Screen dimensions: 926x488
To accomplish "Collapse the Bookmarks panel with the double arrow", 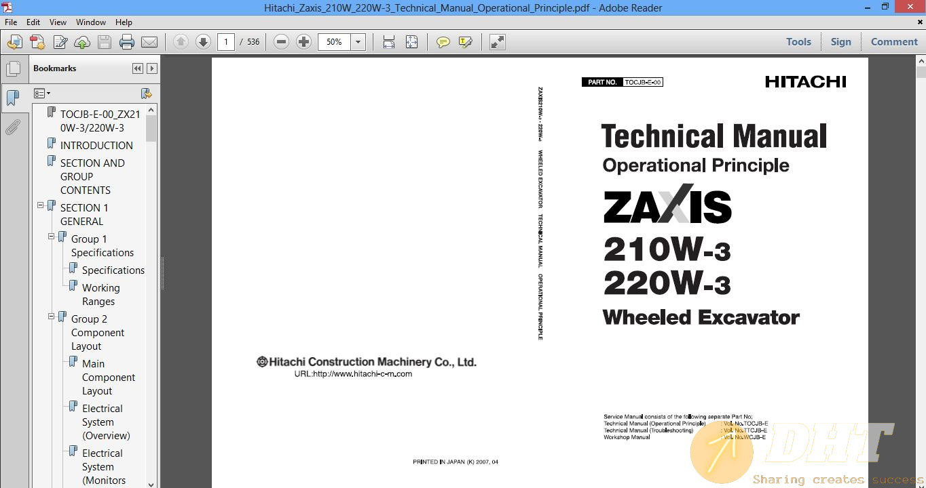I will coord(138,68).
